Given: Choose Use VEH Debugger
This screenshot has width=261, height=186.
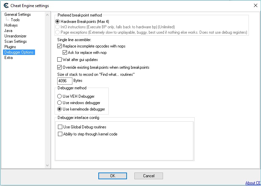Looking at the screenshot, I should pos(60,96).
